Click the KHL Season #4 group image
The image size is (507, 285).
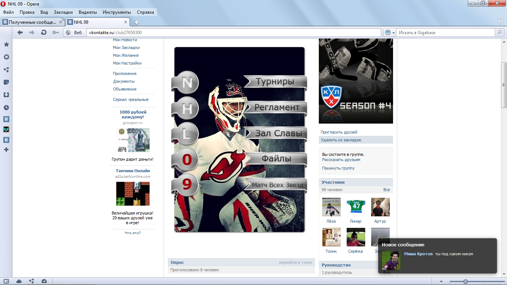coord(356,81)
